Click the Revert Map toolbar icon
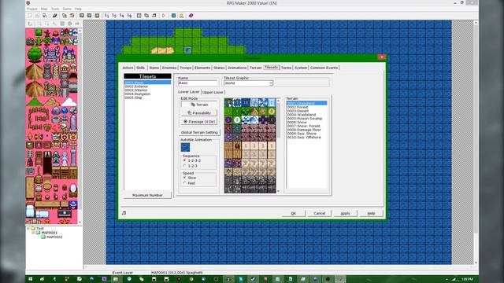Image resolution: width=504 pixels, height=283 pixels. (x=72, y=16)
